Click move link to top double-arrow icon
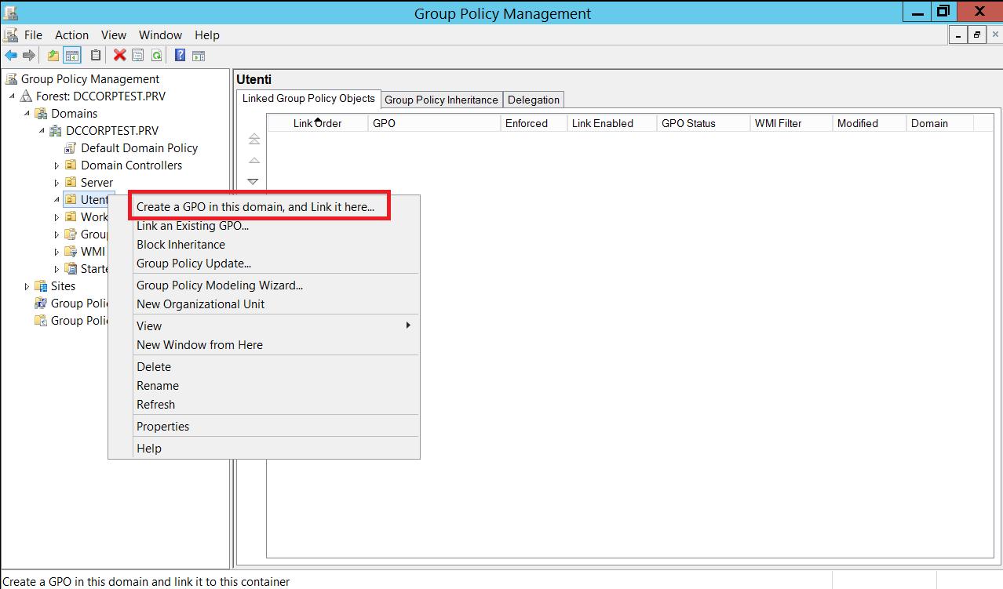The image size is (1003, 589). click(x=253, y=139)
